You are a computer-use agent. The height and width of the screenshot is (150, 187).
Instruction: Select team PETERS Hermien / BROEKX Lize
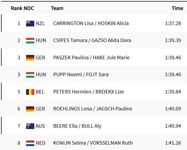[x=89, y=92]
